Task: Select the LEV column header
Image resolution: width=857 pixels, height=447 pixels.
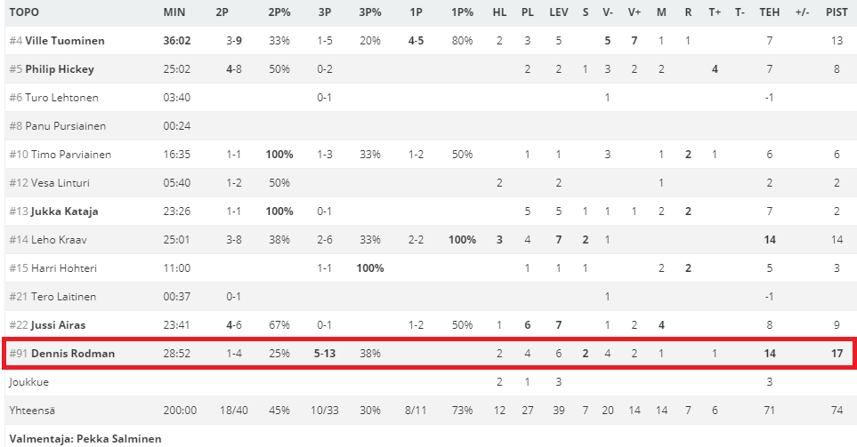Action: [x=558, y=12]
